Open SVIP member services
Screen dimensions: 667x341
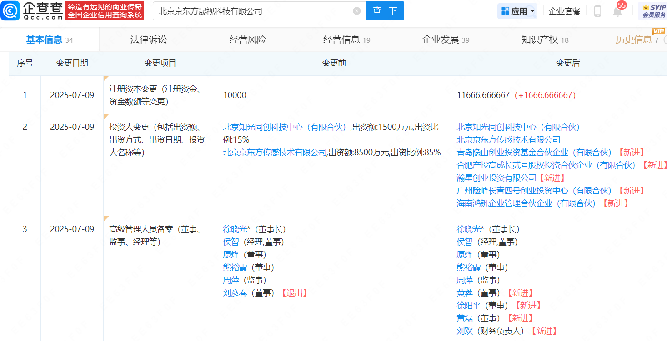click(x=654, y=11)
